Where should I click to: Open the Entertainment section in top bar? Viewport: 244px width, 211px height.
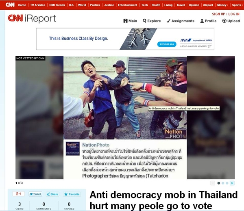[x=128, y=5]
